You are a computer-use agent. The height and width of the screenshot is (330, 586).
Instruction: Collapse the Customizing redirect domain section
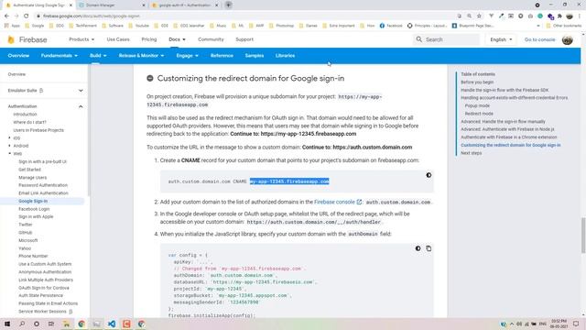pos(150,78)
